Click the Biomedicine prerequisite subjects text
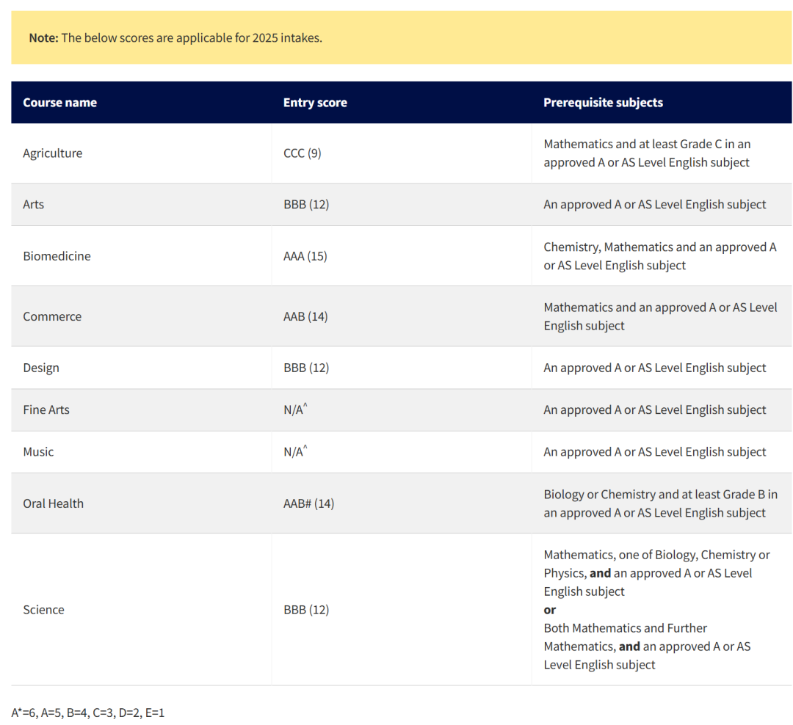Viewport: 793px width, 725px height. coord(659,256)
